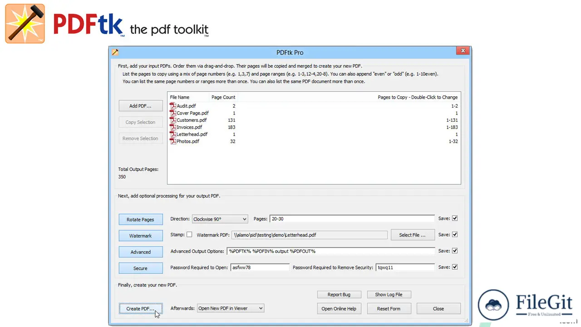Viewport: 581px width, 327px height.
Task: Click the Add PDF... button
Action: 141,106
